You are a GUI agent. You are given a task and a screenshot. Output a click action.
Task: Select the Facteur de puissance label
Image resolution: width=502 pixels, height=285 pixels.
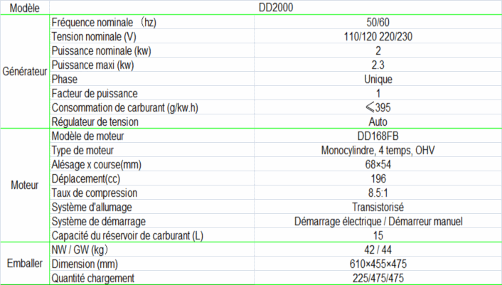(x=95, y=94)
